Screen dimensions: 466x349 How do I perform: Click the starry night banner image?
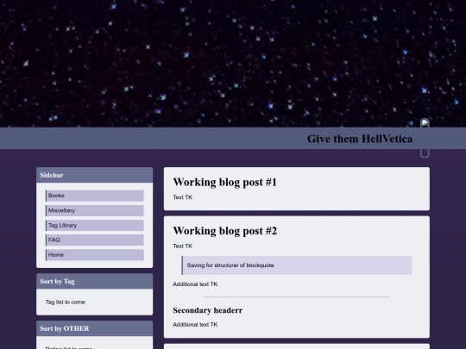233,64
